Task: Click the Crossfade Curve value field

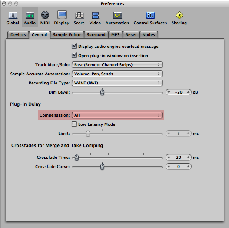Action: (179, 166)
